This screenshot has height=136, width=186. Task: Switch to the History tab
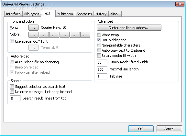coord(101,14)
